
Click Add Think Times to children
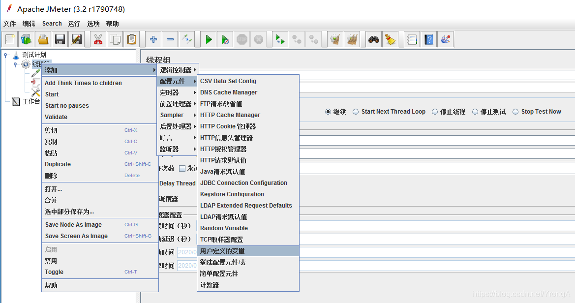(100, 83)
